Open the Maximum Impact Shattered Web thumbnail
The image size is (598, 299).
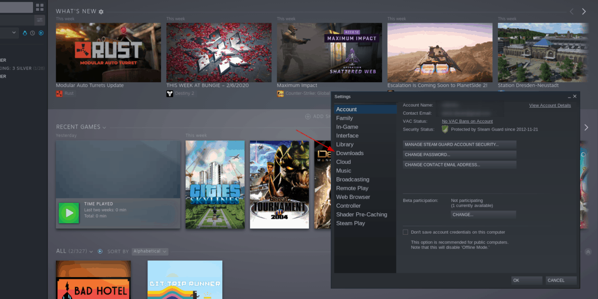point(329,52)
